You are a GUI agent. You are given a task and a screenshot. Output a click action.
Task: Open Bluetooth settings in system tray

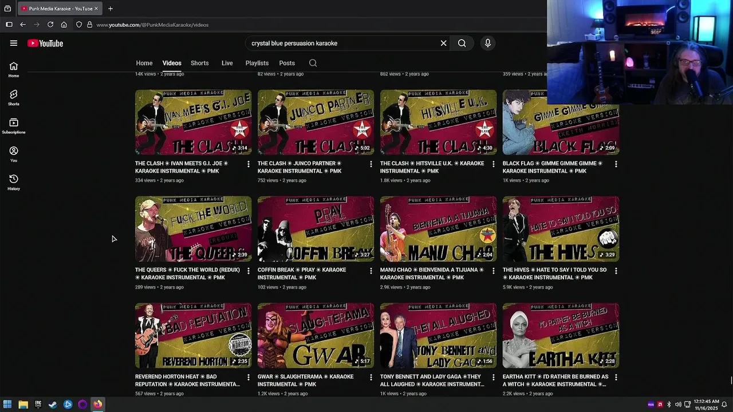pyautogui.click(x=669, y=405)
